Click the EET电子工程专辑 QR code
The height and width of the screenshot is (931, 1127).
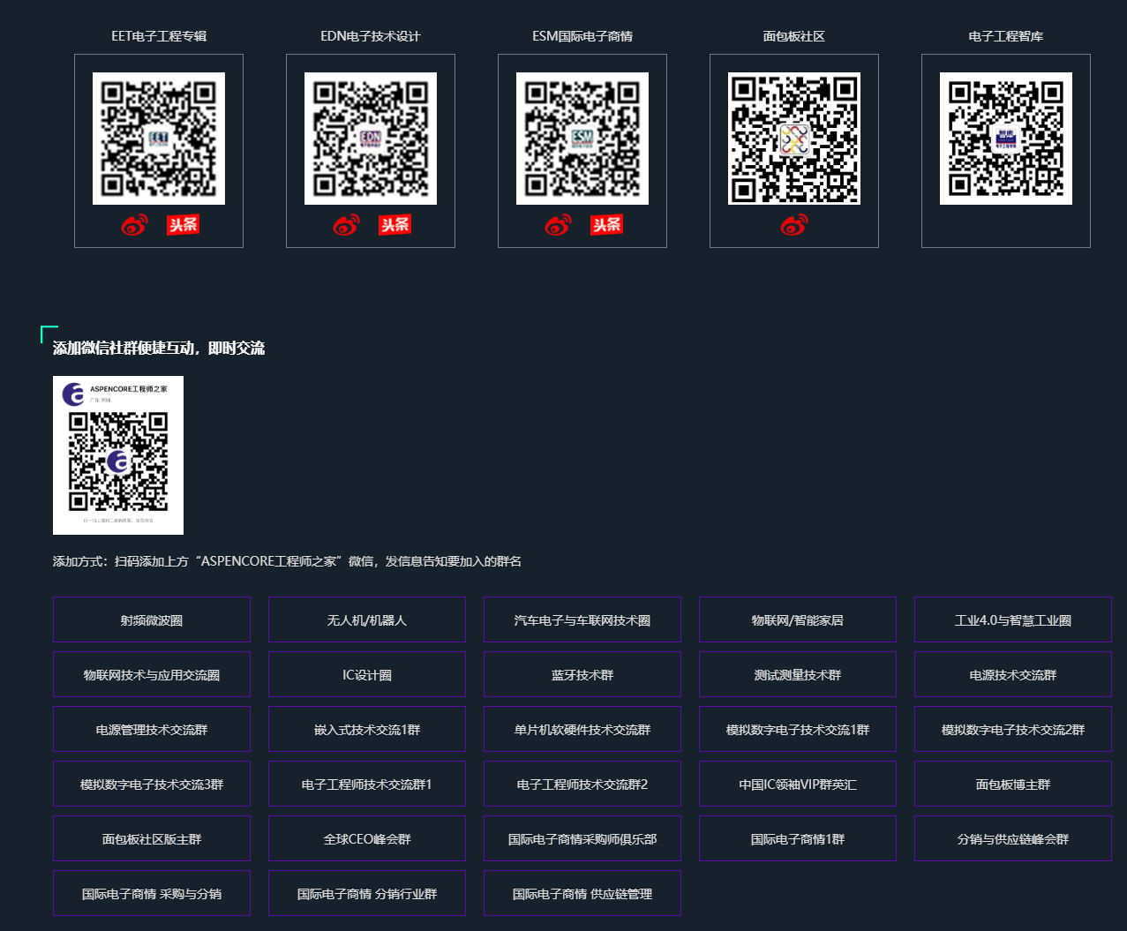click(159, 139)
